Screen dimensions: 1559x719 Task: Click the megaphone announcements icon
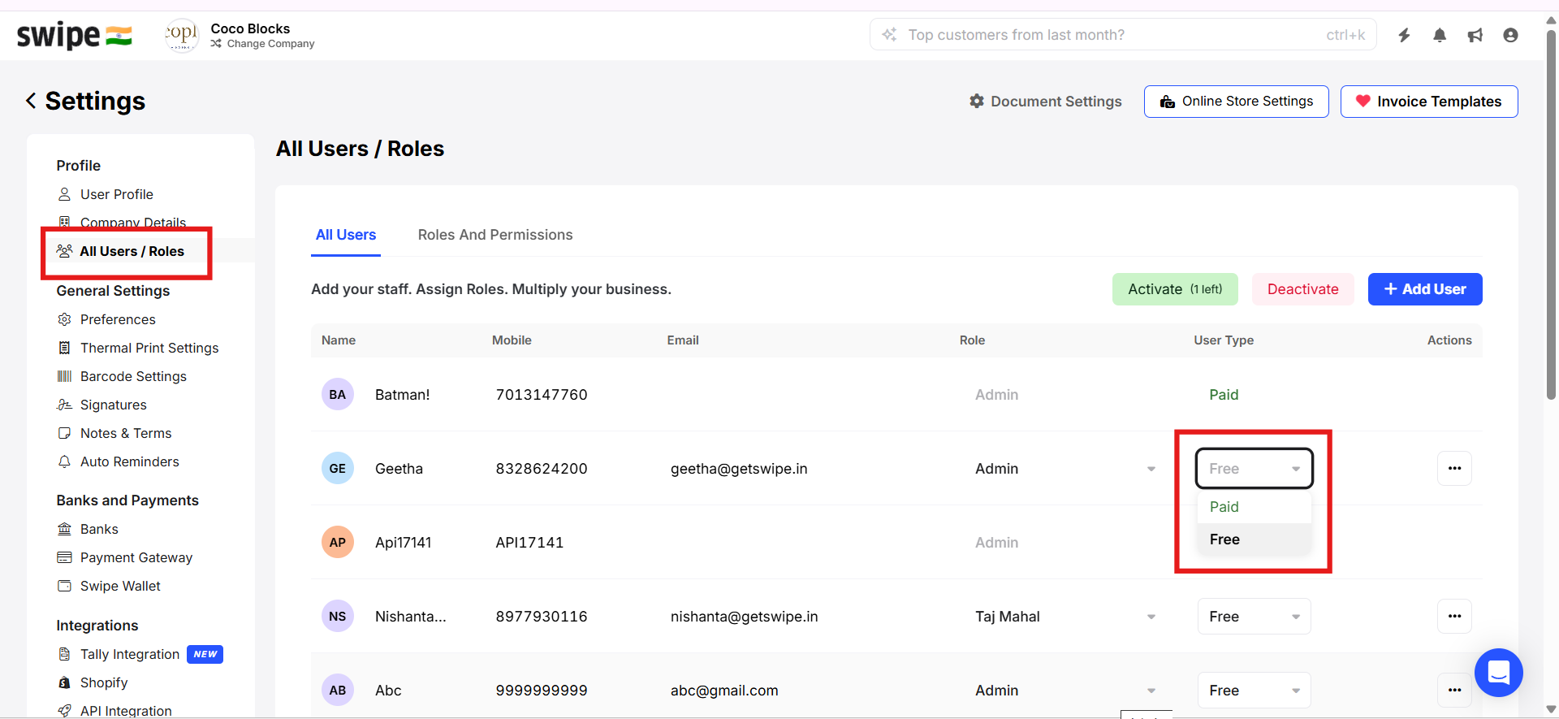point(1475,35)
